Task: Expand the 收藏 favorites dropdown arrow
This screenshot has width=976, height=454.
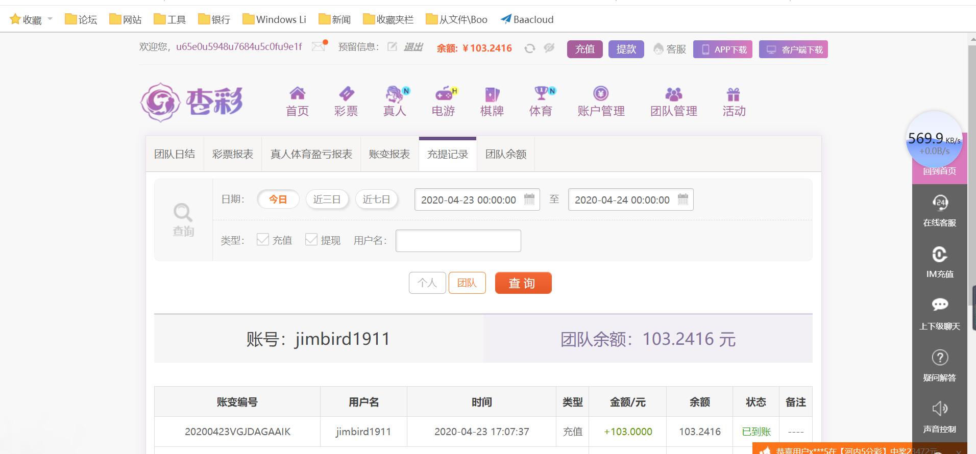Action: [x=50, y=19]
